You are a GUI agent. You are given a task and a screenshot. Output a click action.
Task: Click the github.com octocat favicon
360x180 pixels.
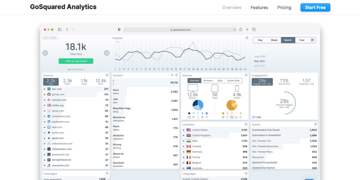point(49,94)
